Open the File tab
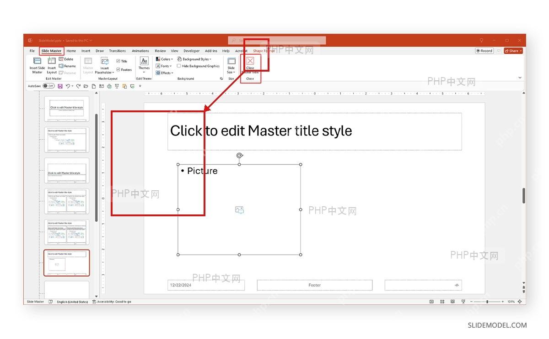Screen dimensions: 549x339 [32, 51]
